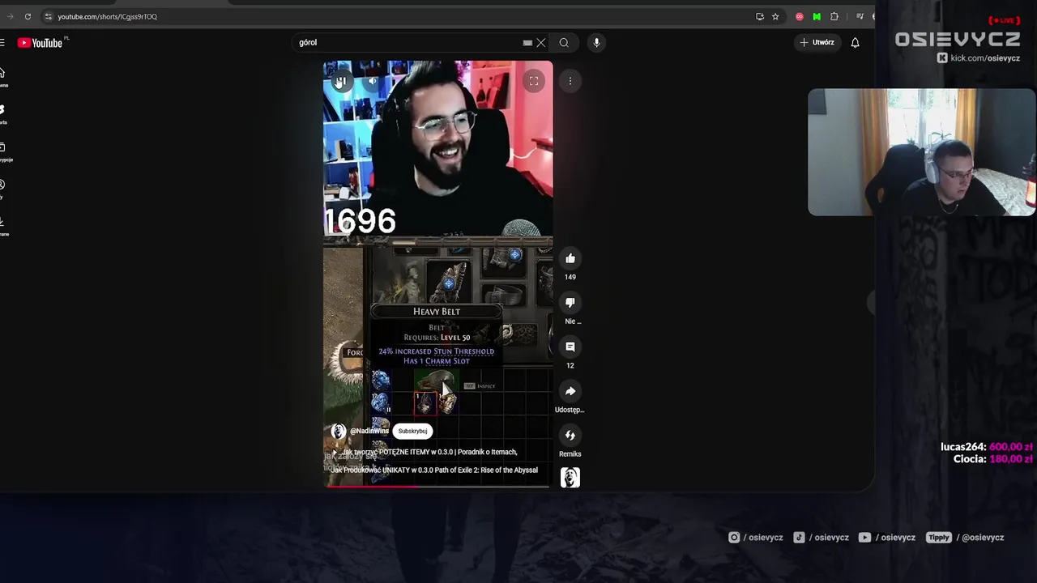Open the @NadinWins channel link
The width and height of the screenshot is (1037, 583).
click(x=369, y=431)
